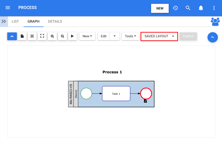This screenshot has width=222, height=141.
Task: Zoom out of the graph
Action: (62, 36)
